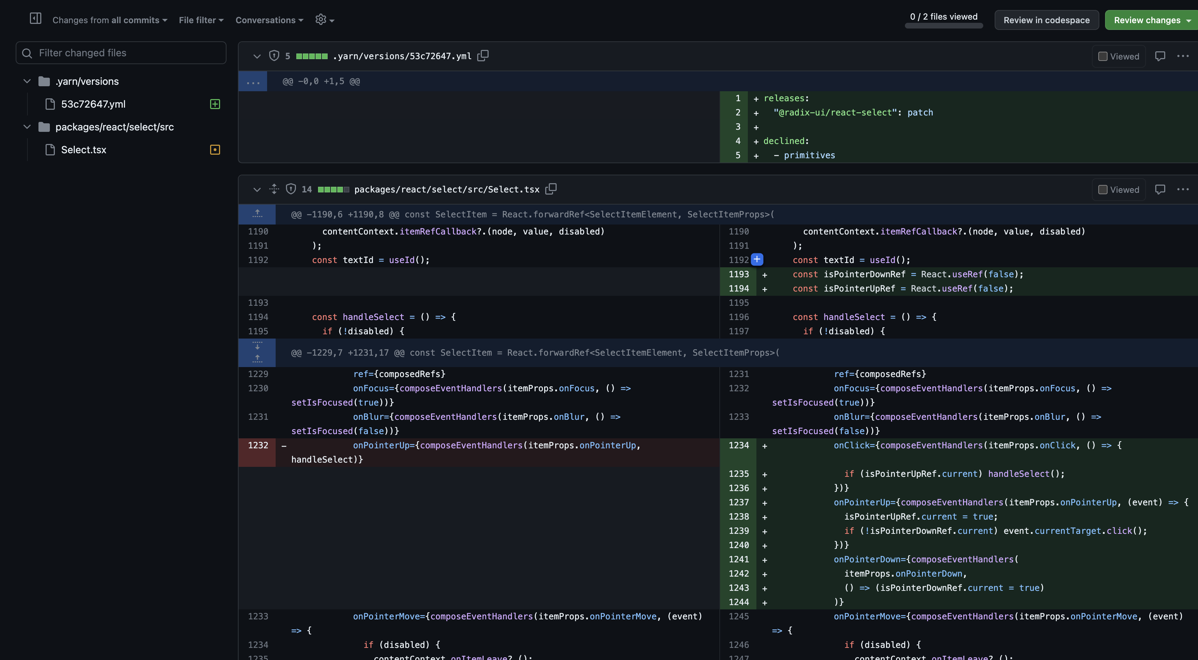The image size is (1198, 660).
Task: Collapse the packages/react/select/src folder
Action: click(26, 127)
